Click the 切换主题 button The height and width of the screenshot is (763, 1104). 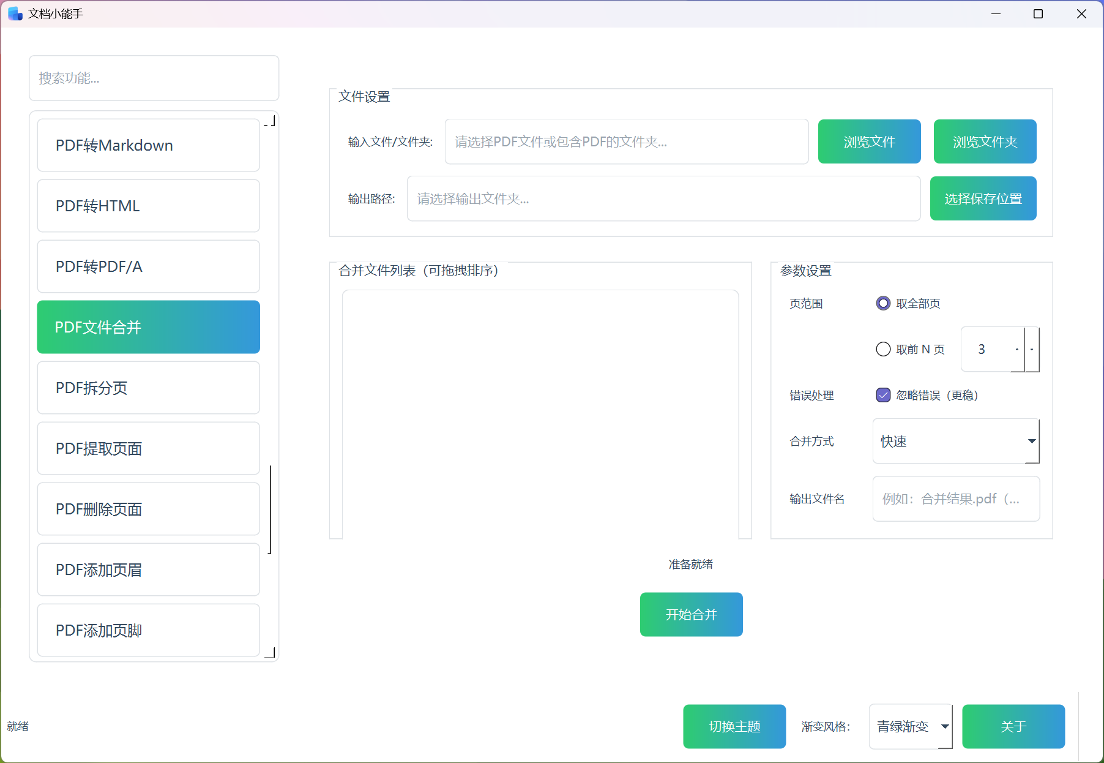pos(734,727)
